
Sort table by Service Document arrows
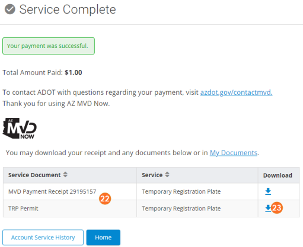tap(65, 175)
